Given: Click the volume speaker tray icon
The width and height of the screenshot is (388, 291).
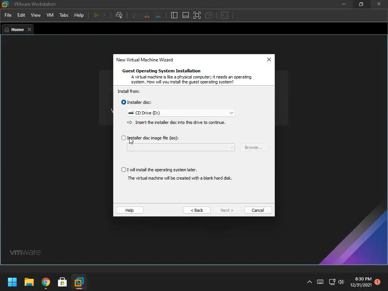Looking at the screenshot, I should pos(341,282).
